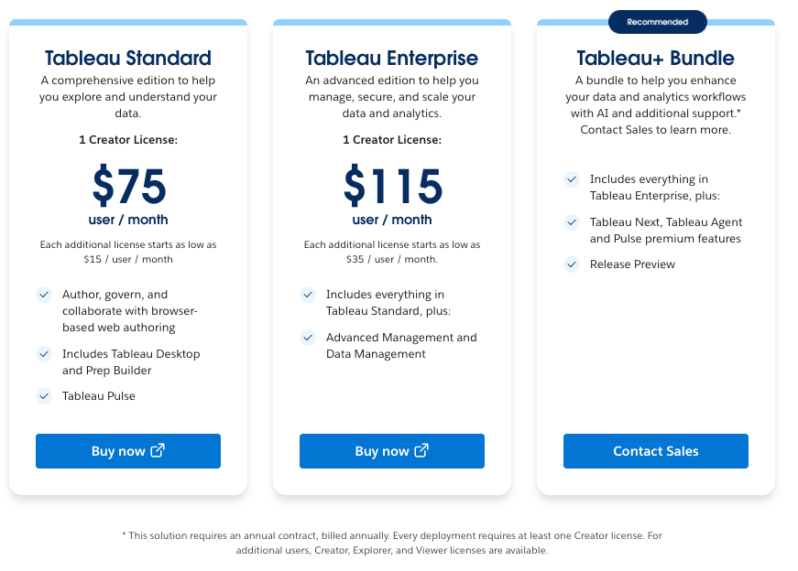798x571 pixels.
Task: Select the Tableau Enterprise heading
Action: click(392, 59)
